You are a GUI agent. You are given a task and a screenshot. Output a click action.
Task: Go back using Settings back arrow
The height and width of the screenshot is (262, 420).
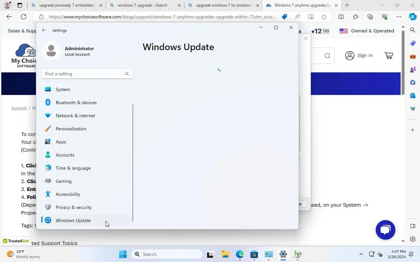tap(44, 30)
